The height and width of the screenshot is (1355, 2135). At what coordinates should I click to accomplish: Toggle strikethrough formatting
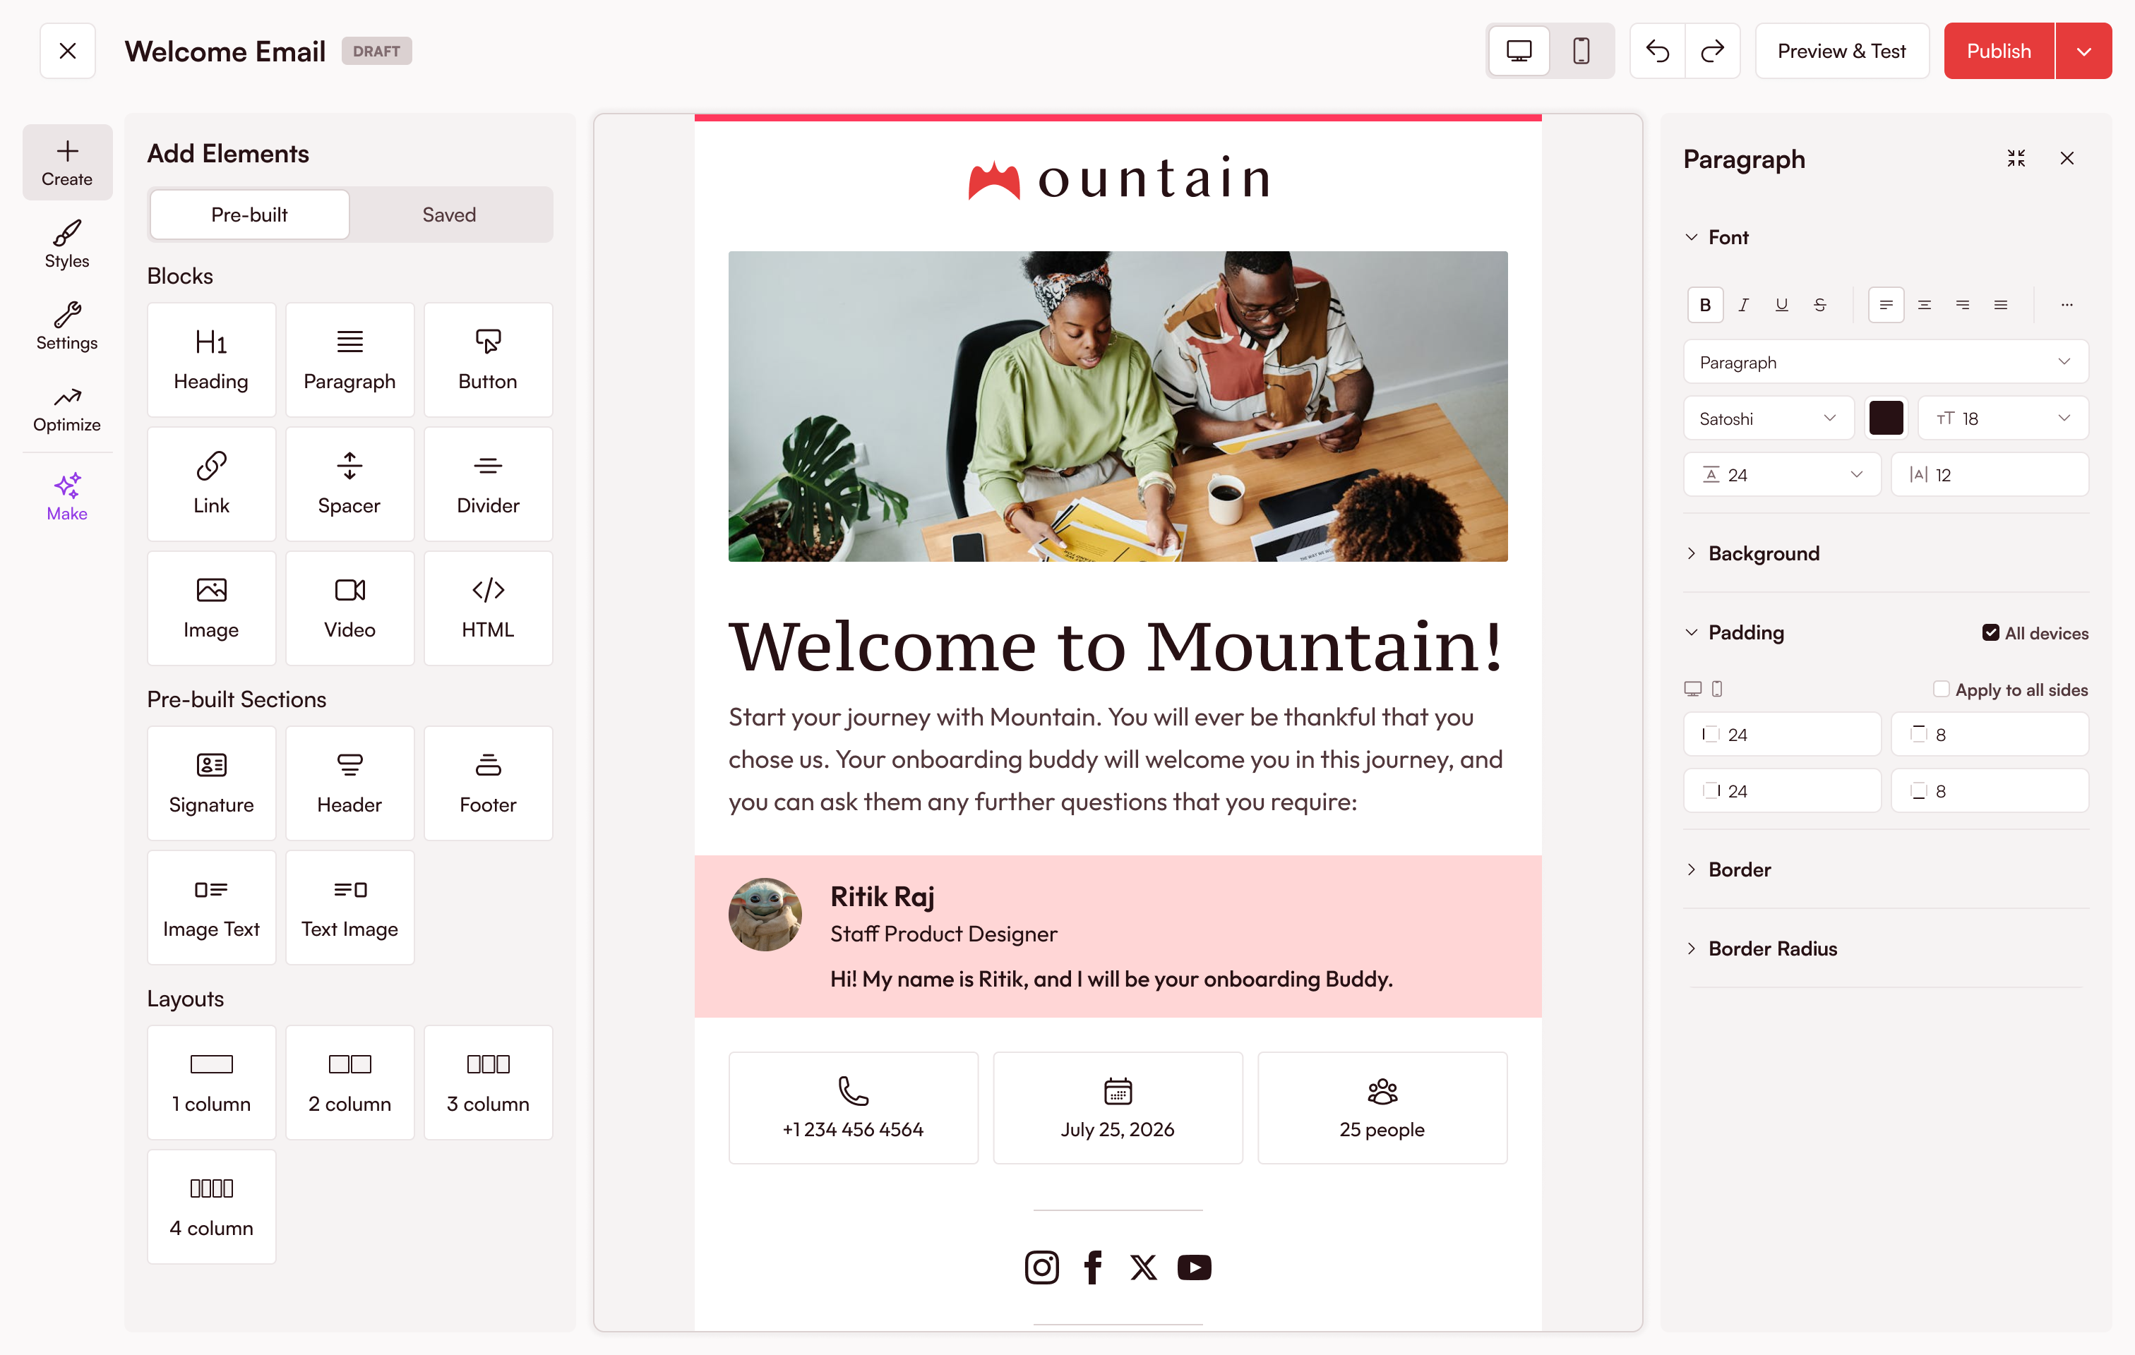[x=1819, y=305]
